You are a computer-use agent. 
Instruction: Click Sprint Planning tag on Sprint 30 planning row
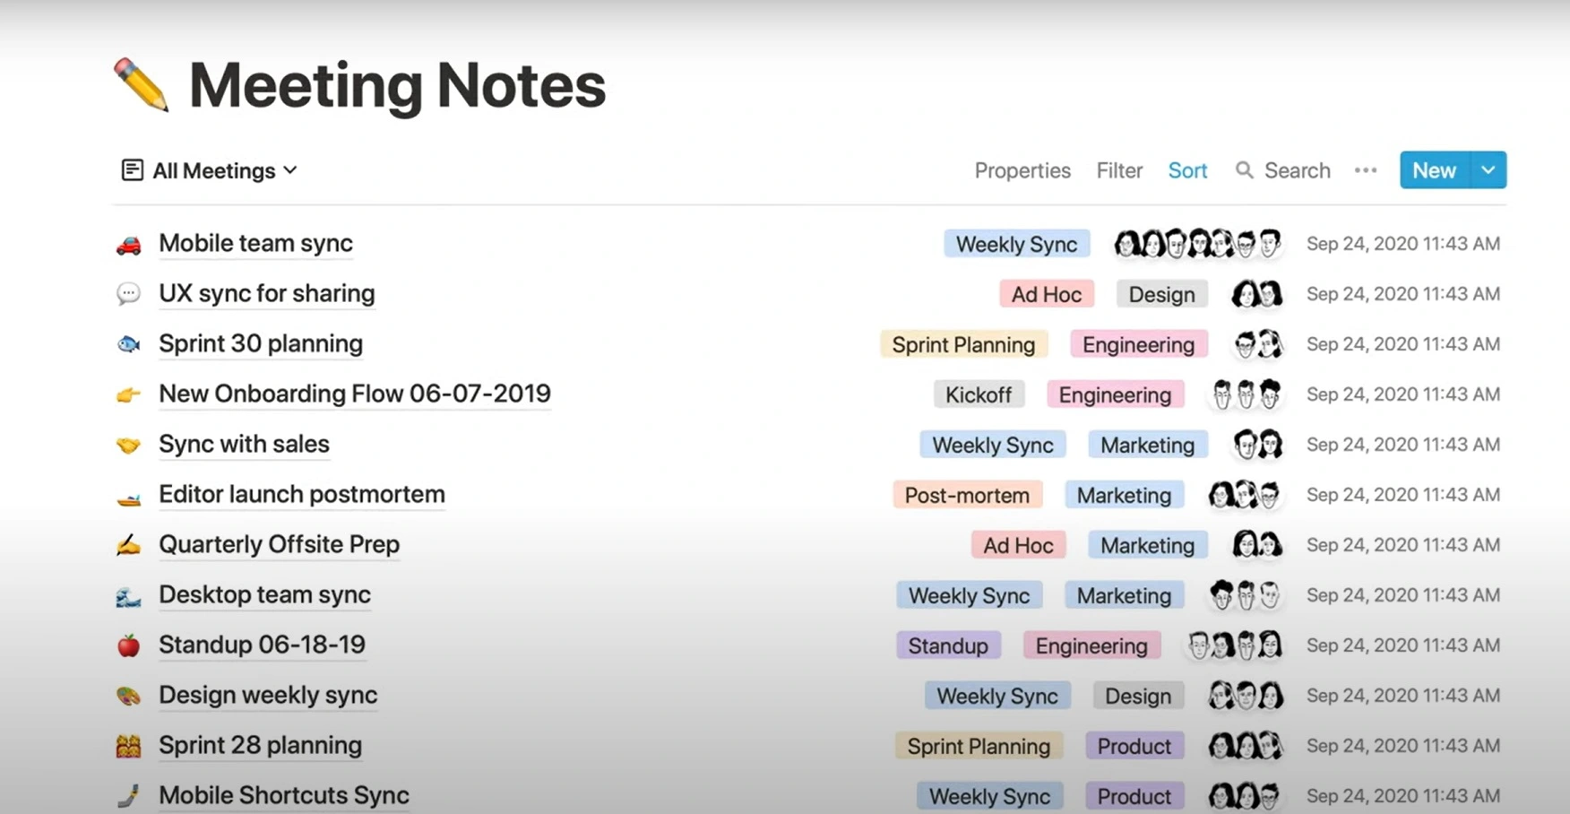pos(963,344)
